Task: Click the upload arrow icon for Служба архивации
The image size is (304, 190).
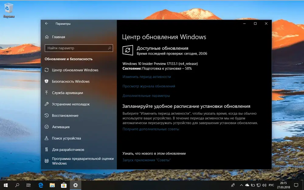Action: (47, 93)
